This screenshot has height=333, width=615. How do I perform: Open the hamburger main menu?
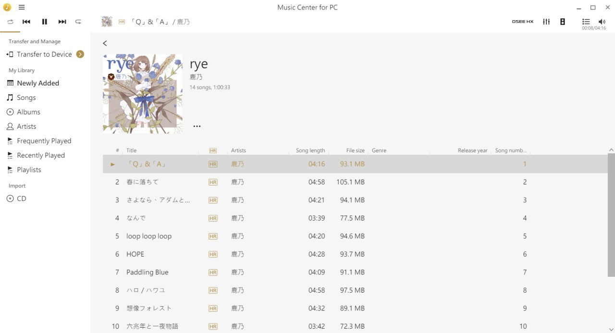tap(22, 7)
